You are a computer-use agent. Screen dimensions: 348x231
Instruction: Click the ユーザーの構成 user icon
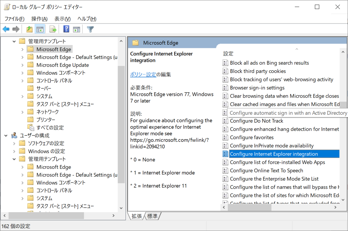tap(14, 135)
